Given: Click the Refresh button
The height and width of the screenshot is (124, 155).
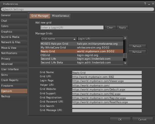Looking at the screenshot, I should [137, 46].
